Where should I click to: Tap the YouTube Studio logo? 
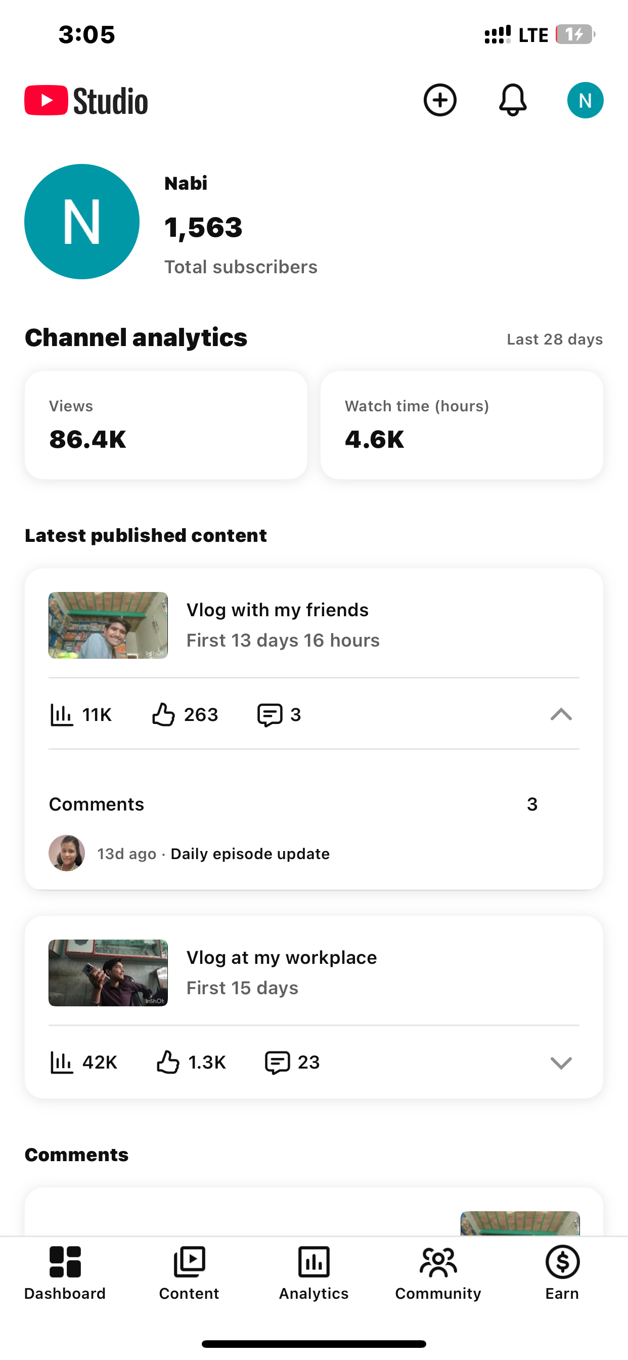click(86, 100)
